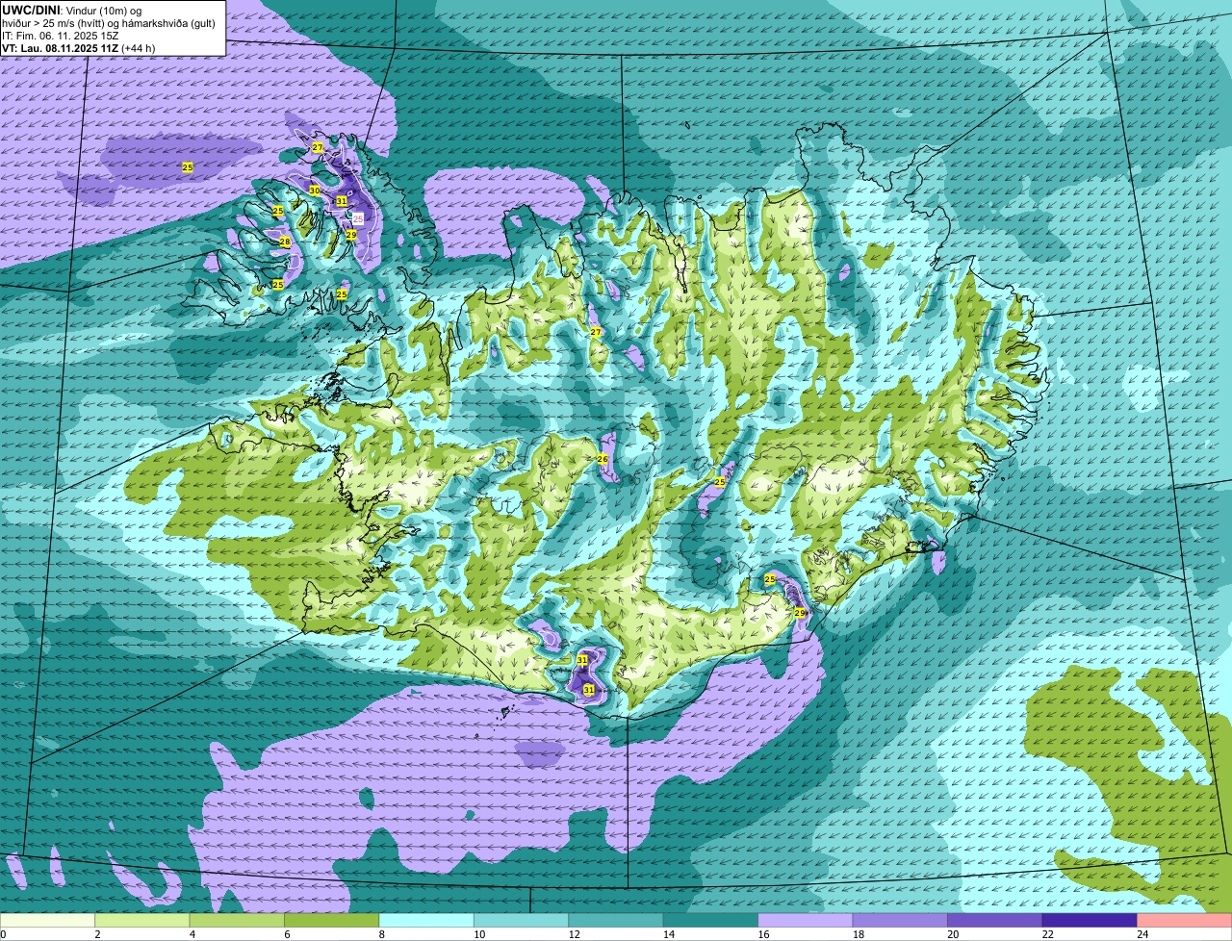The width and height of the screenshot is (1232, 941).
Task: Pick the 4–6 m/s green legend swatch
Action: pos(237,921)
